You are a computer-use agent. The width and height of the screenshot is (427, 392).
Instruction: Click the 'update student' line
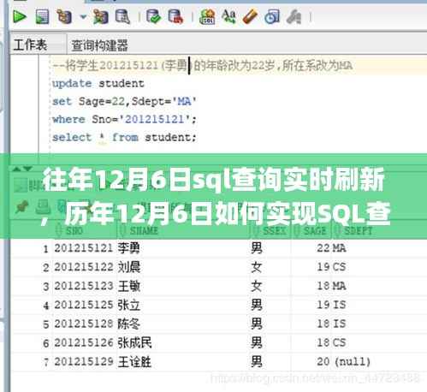pyautogui.click(x=98, y=84)
